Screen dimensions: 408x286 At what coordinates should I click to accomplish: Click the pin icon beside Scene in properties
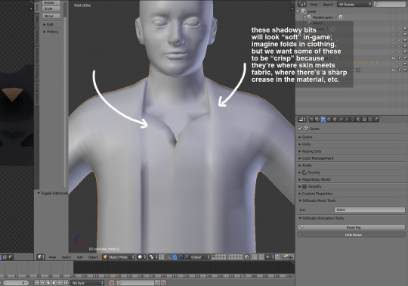point(300,129)
